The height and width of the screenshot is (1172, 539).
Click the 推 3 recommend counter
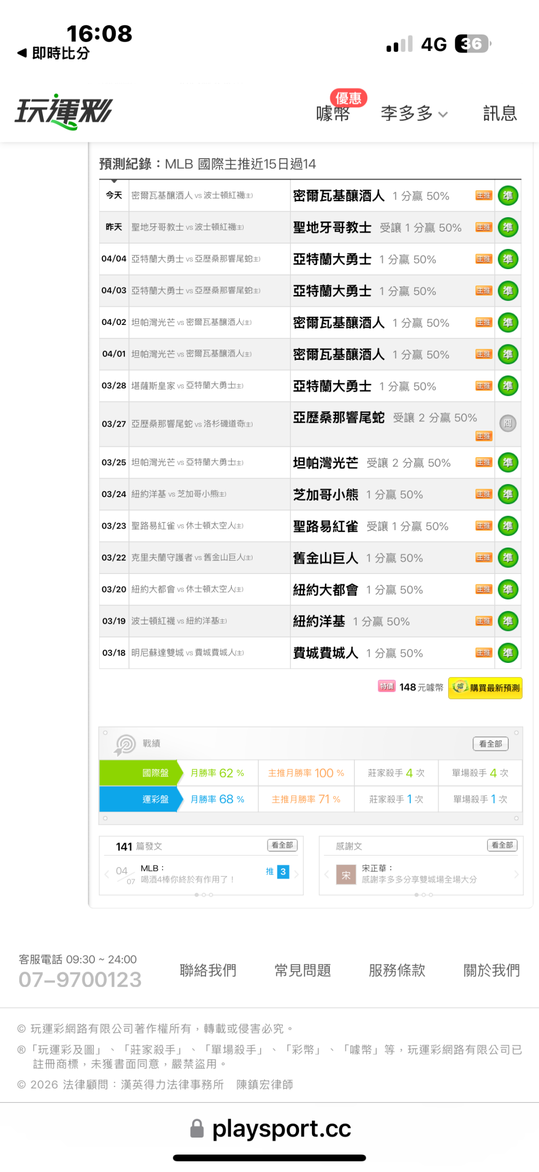pyautogui.click(x=277, y=872)
